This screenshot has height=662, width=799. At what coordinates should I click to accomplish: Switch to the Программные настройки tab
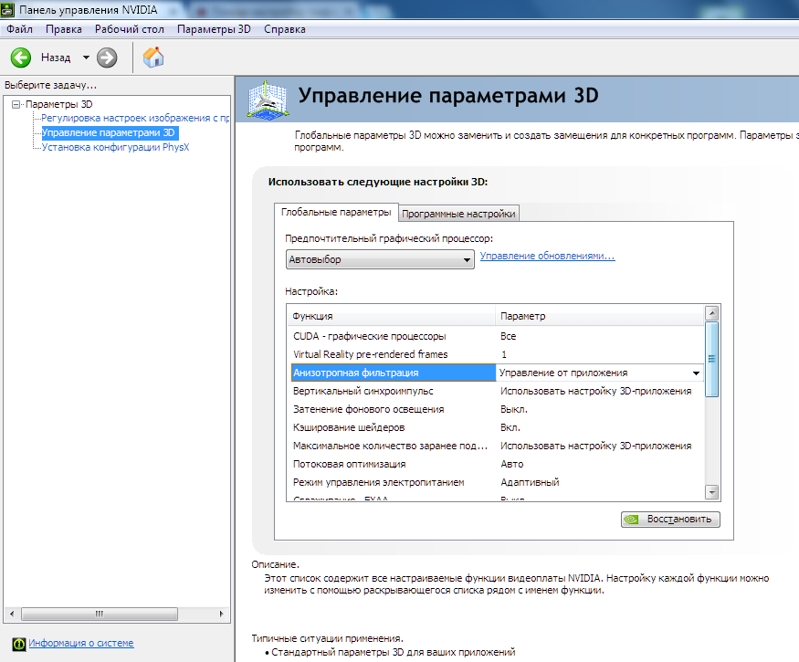click(x=458, y=214)
